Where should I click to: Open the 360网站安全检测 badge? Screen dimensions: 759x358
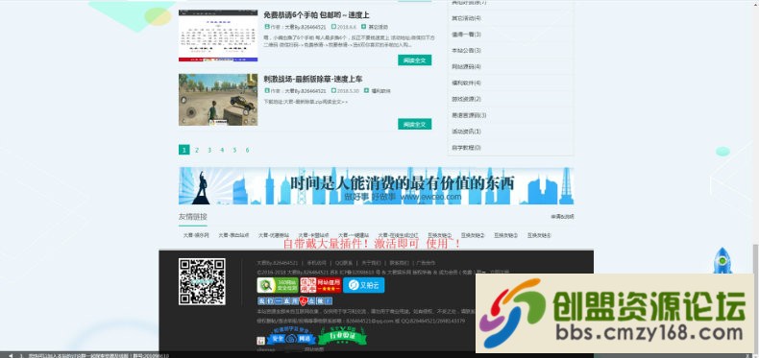(x=278, y=285)
